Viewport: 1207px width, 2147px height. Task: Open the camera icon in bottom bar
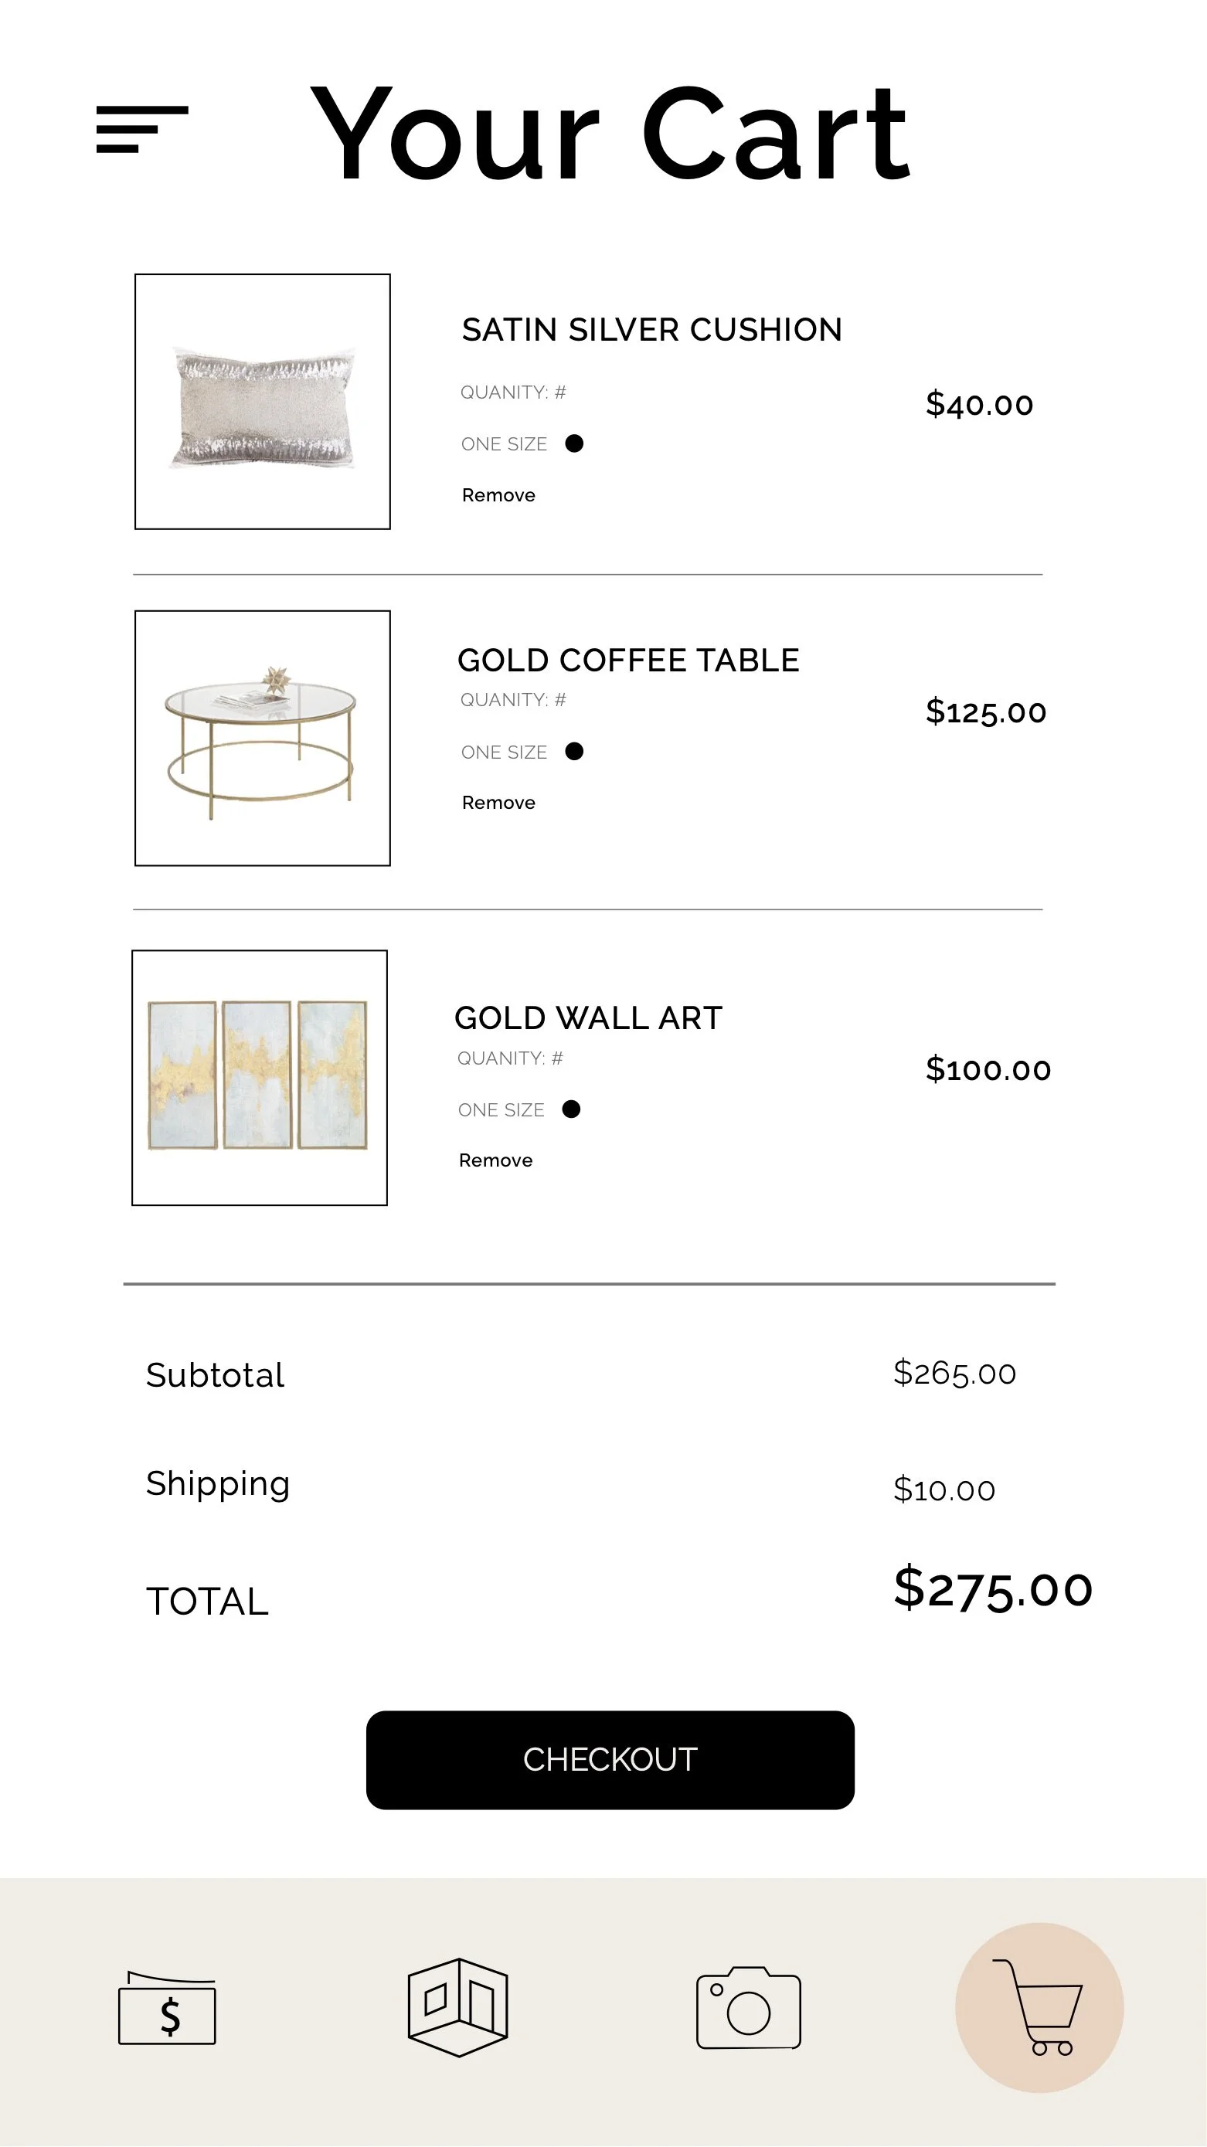click(749, 2007)
